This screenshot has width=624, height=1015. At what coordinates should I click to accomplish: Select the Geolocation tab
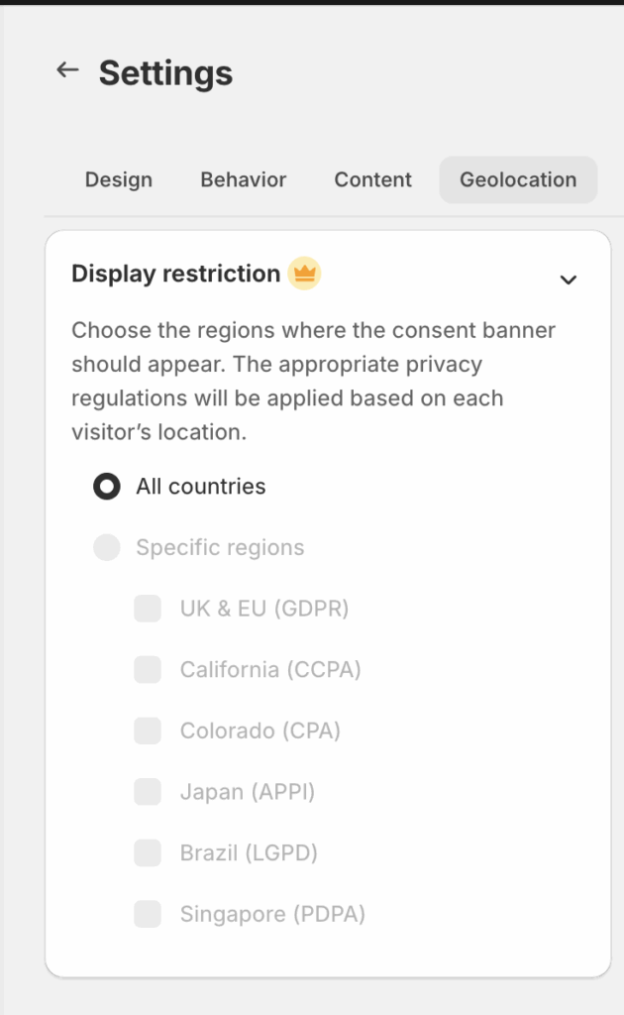tap(518, 179)
